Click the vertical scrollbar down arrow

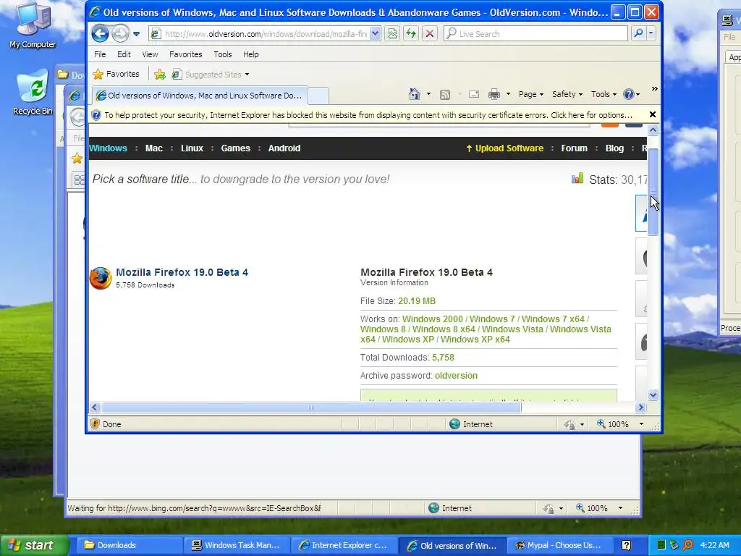(x=653, y=395)
